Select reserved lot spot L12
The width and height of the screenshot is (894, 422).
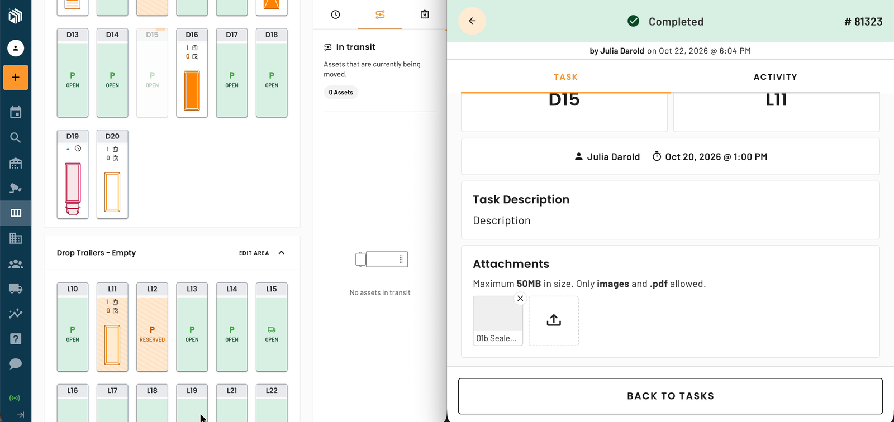(x=152, y=327)
